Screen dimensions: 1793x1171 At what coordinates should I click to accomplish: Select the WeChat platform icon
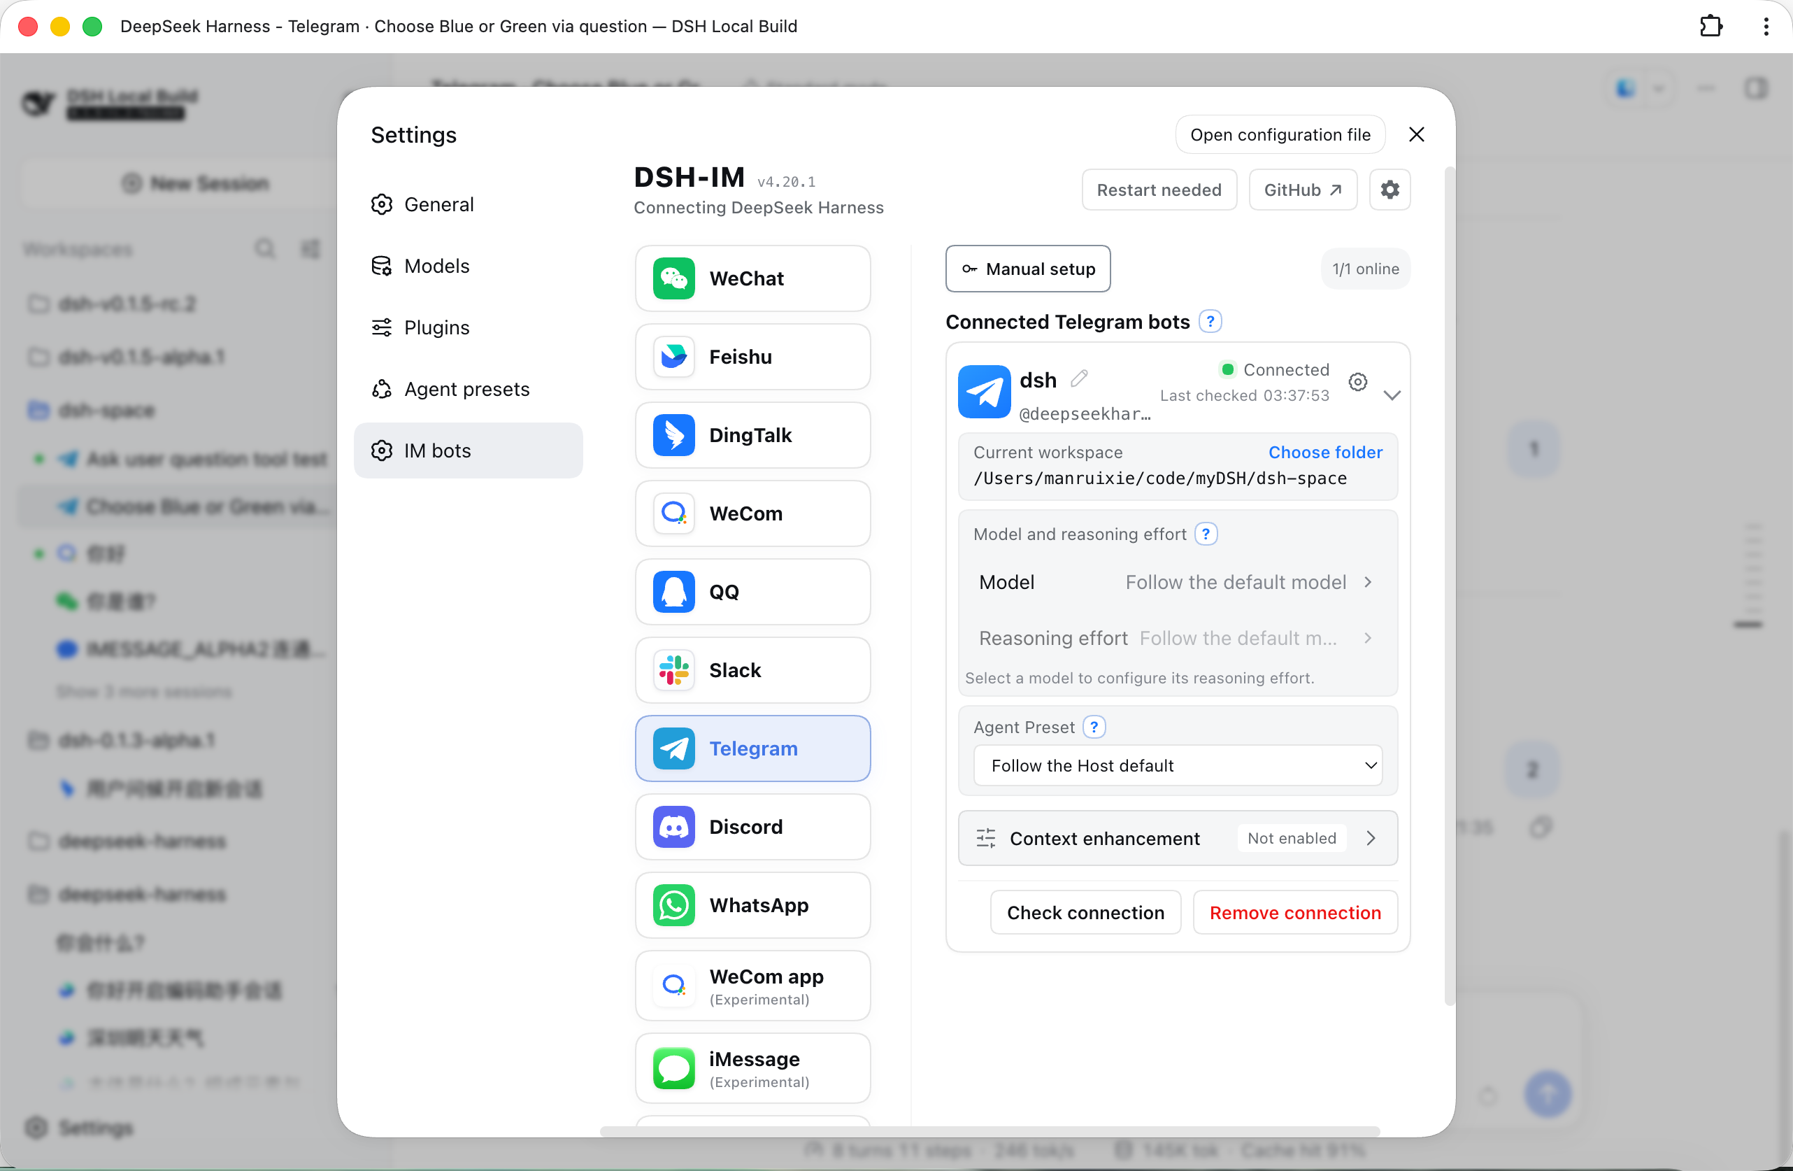(x=673, y=279)
